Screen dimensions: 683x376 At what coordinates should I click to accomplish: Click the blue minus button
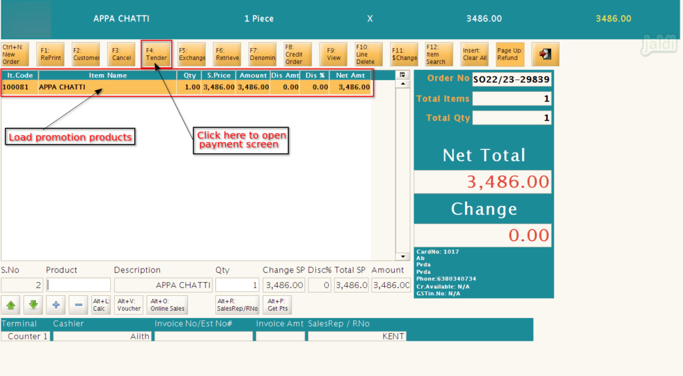tap(79, 305)
